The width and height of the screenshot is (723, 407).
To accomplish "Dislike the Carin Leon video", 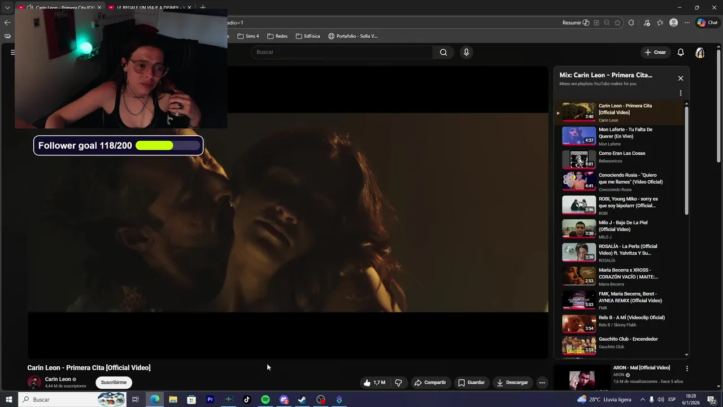I will 399,383.
